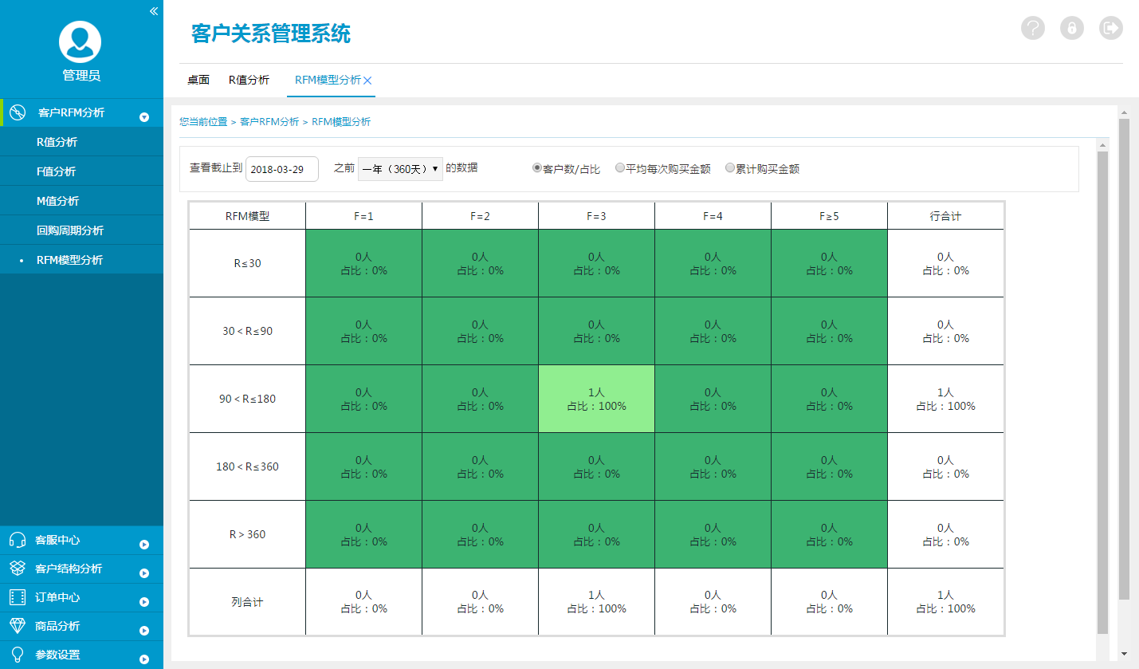The image size is (1139, 669).
Task: Click the customer service headset icon
Action: click(x=17, y=540)
